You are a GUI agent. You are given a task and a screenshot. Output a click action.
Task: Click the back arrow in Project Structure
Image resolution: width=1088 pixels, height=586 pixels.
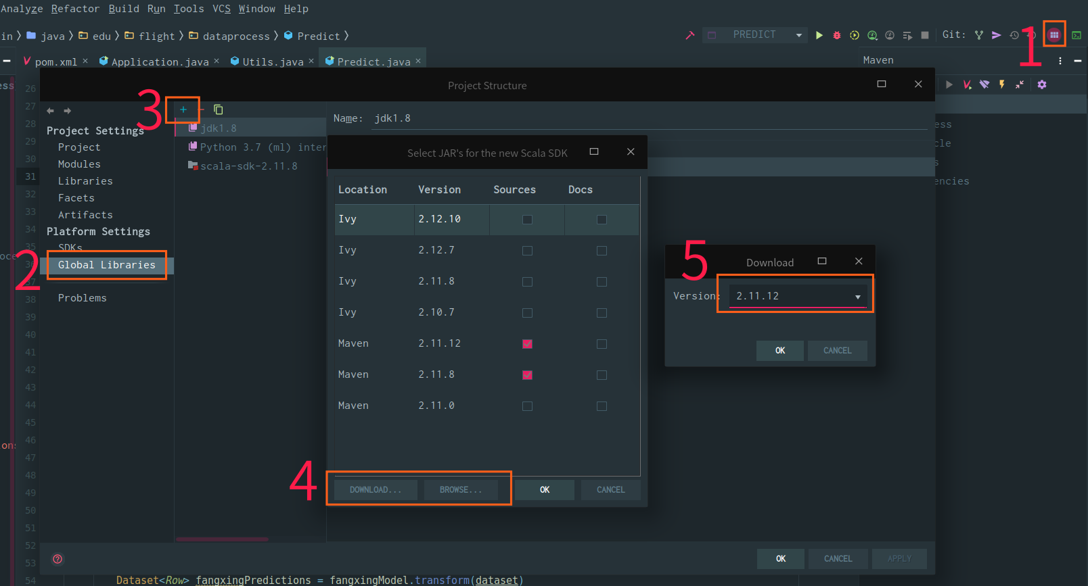point(50,111)
